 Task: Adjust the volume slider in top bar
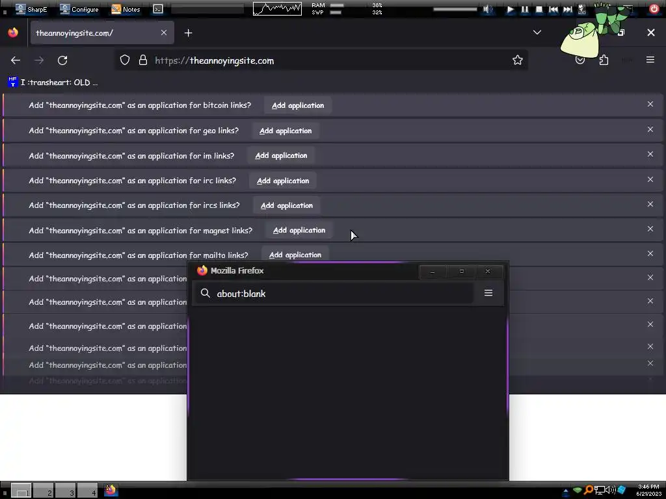(455, 9)
